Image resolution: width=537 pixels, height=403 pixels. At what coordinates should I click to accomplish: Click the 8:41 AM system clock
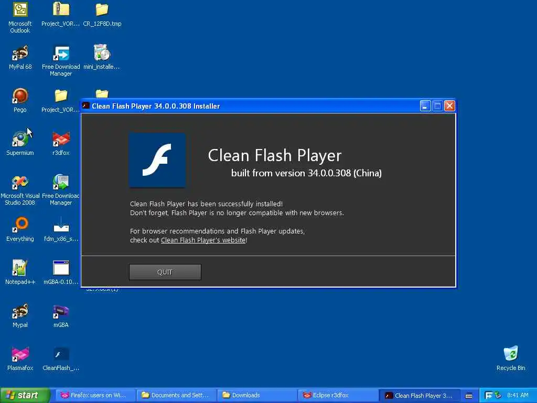click(518, 395)
